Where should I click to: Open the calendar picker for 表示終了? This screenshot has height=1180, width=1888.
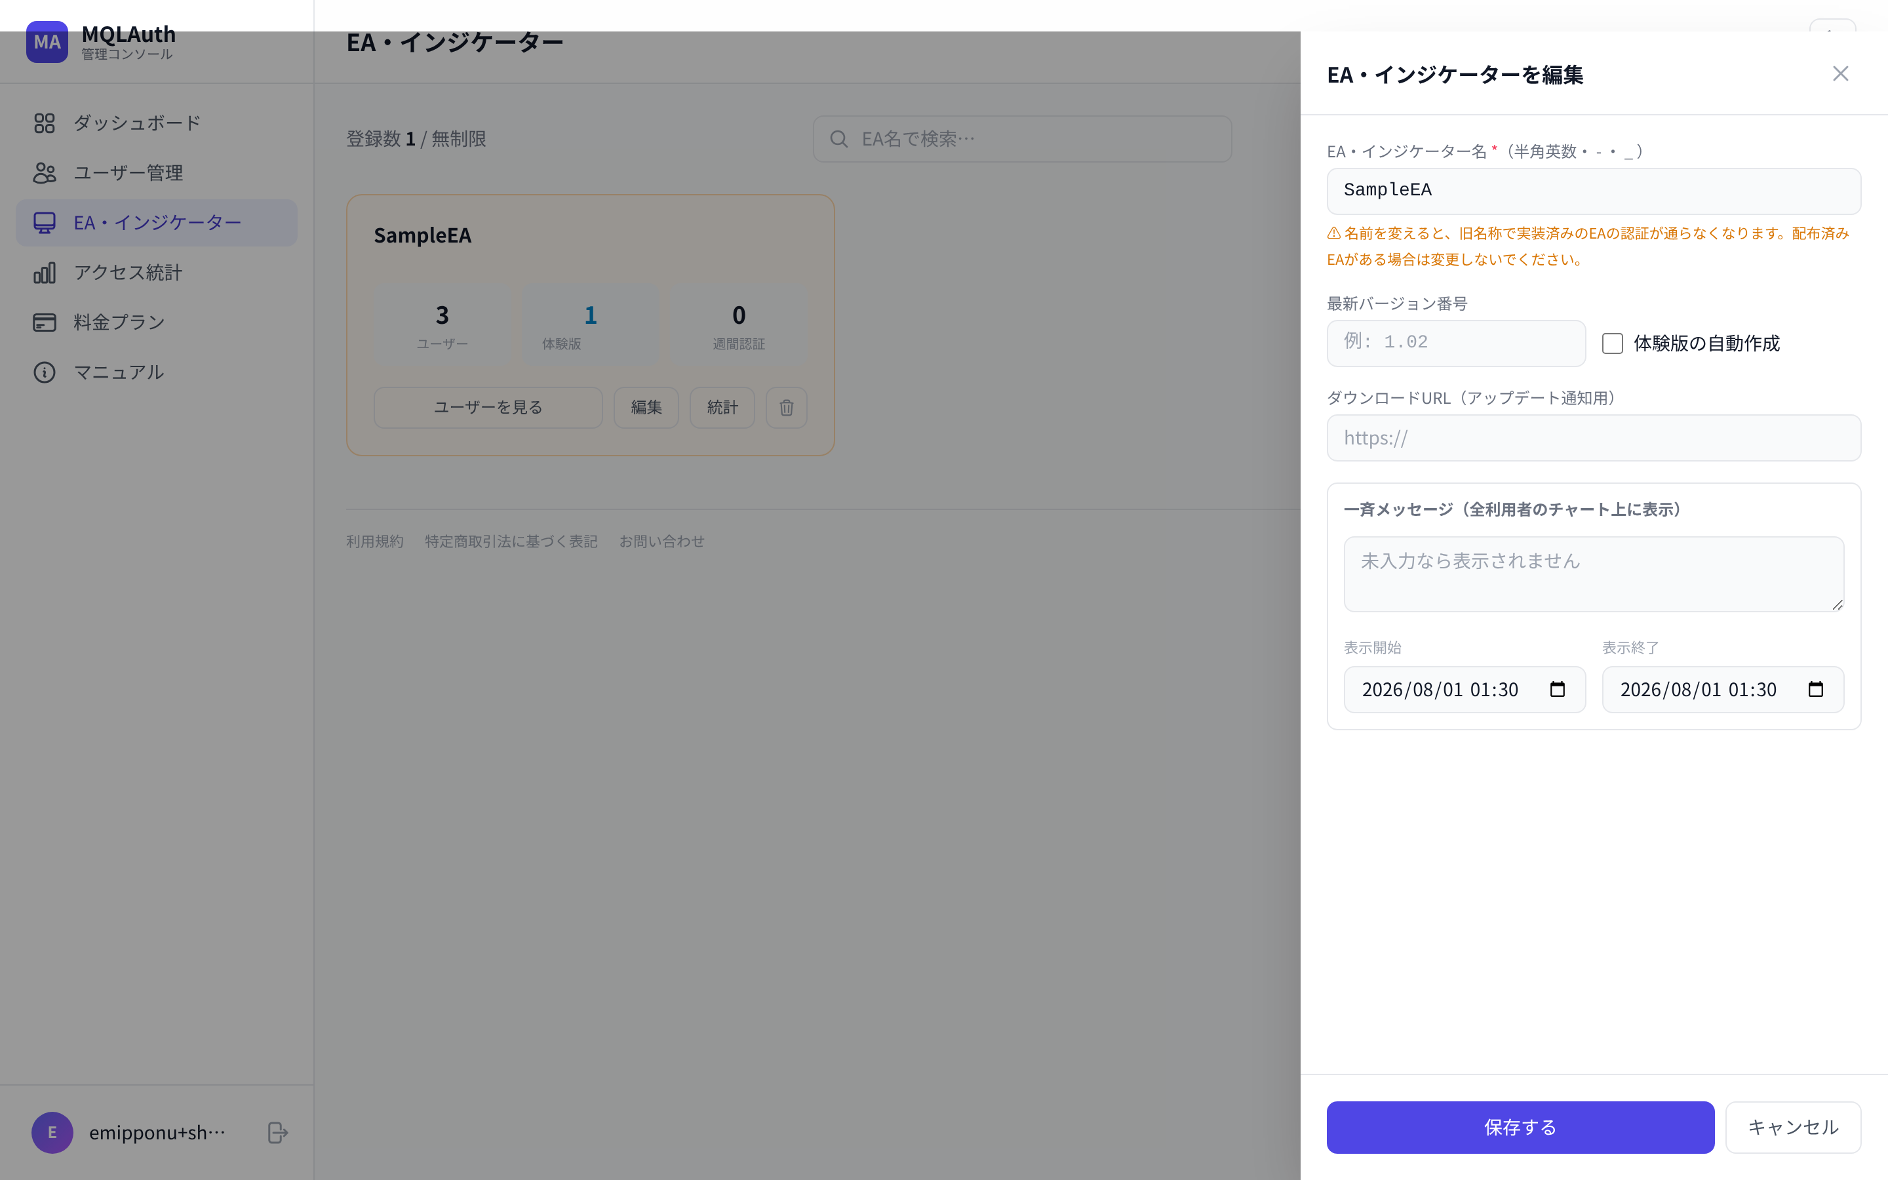pyautogui.click(x=1815, y=689)
